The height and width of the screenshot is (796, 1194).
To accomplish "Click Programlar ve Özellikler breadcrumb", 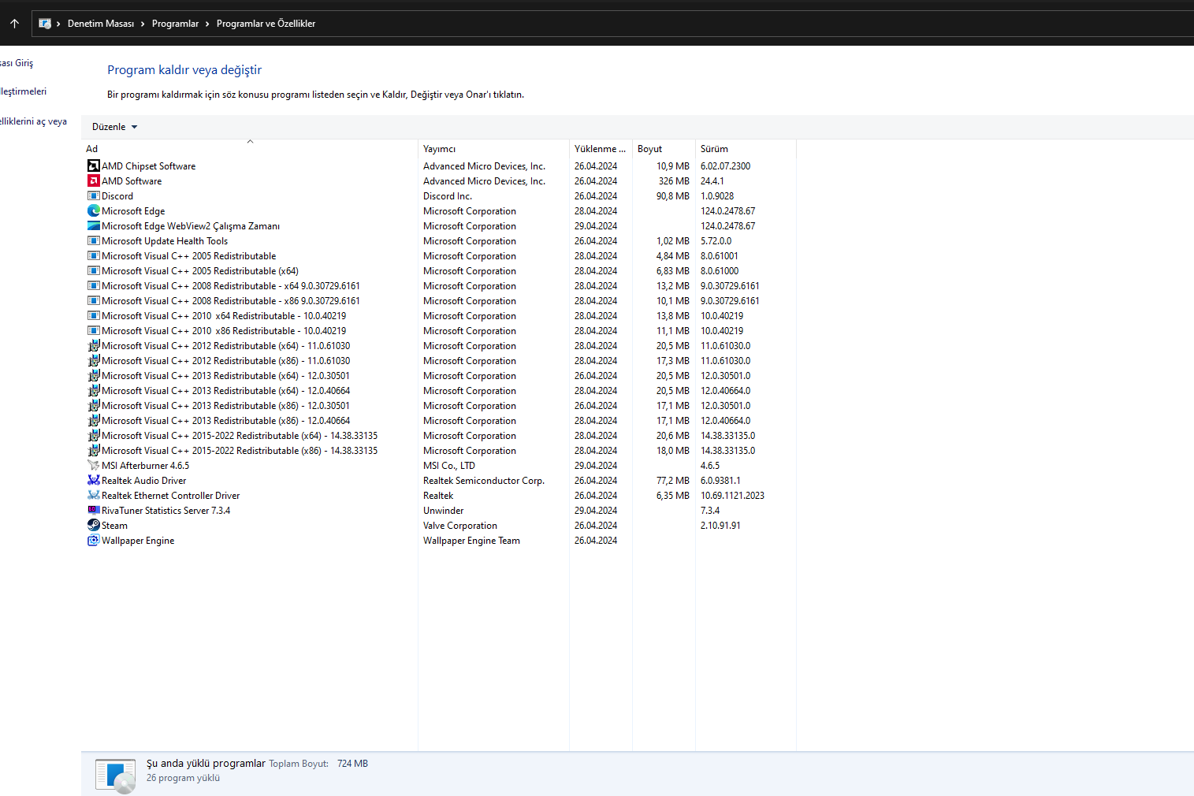I will [266, 24].
